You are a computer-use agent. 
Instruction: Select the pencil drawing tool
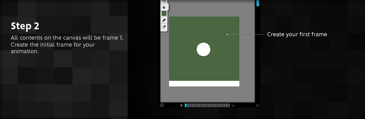[164, 20]
